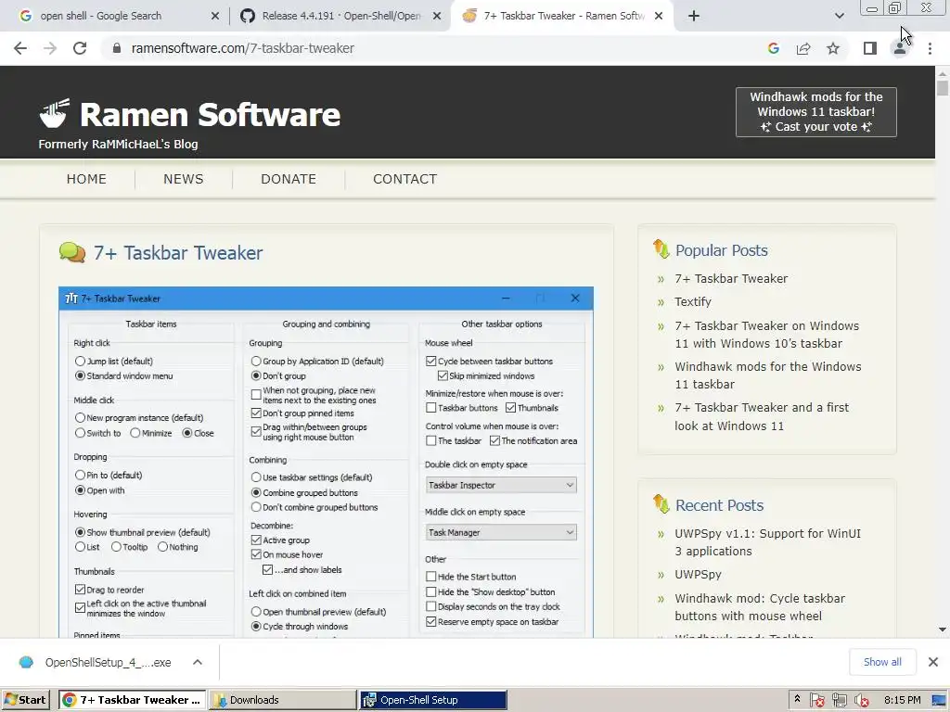Open the UWPSpy recent post

698,575
